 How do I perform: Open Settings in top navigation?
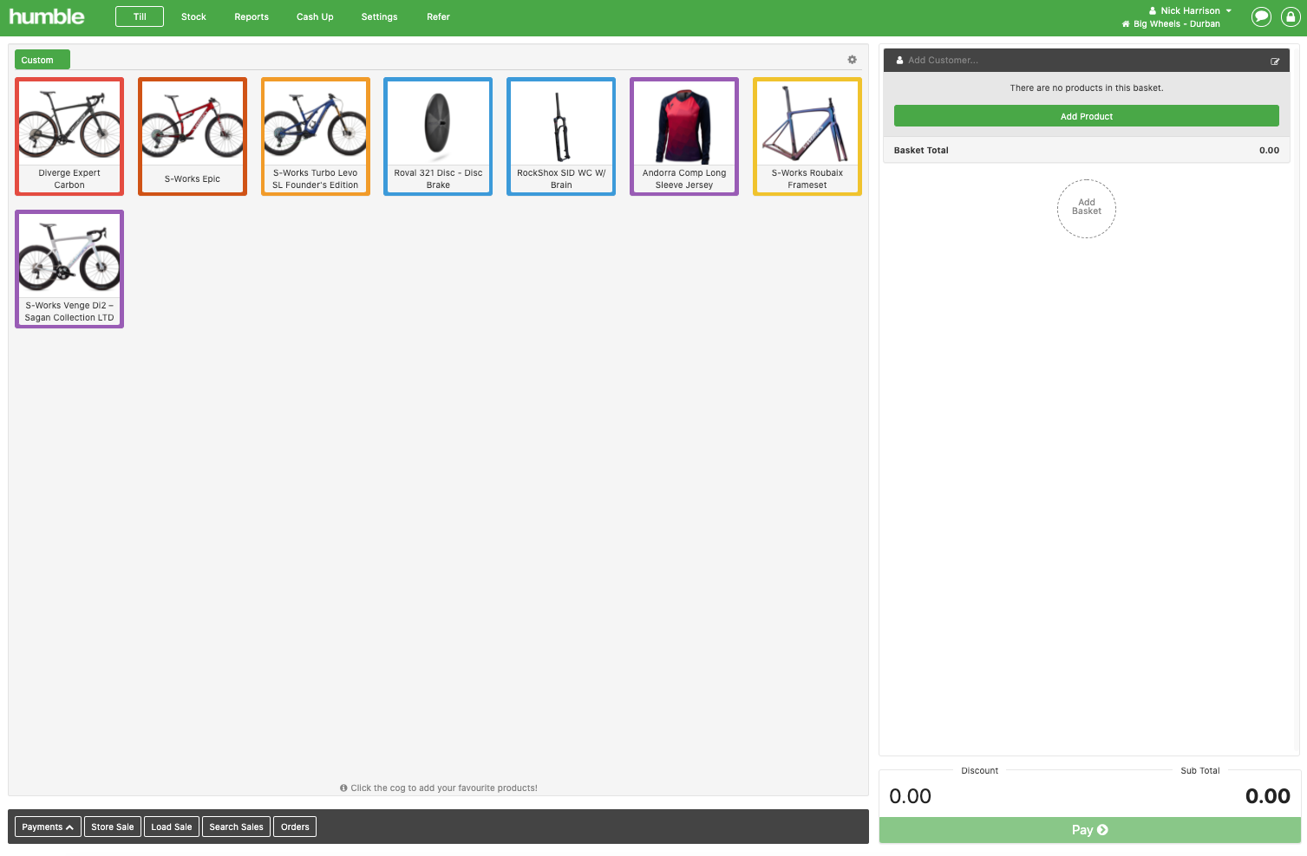379,16
